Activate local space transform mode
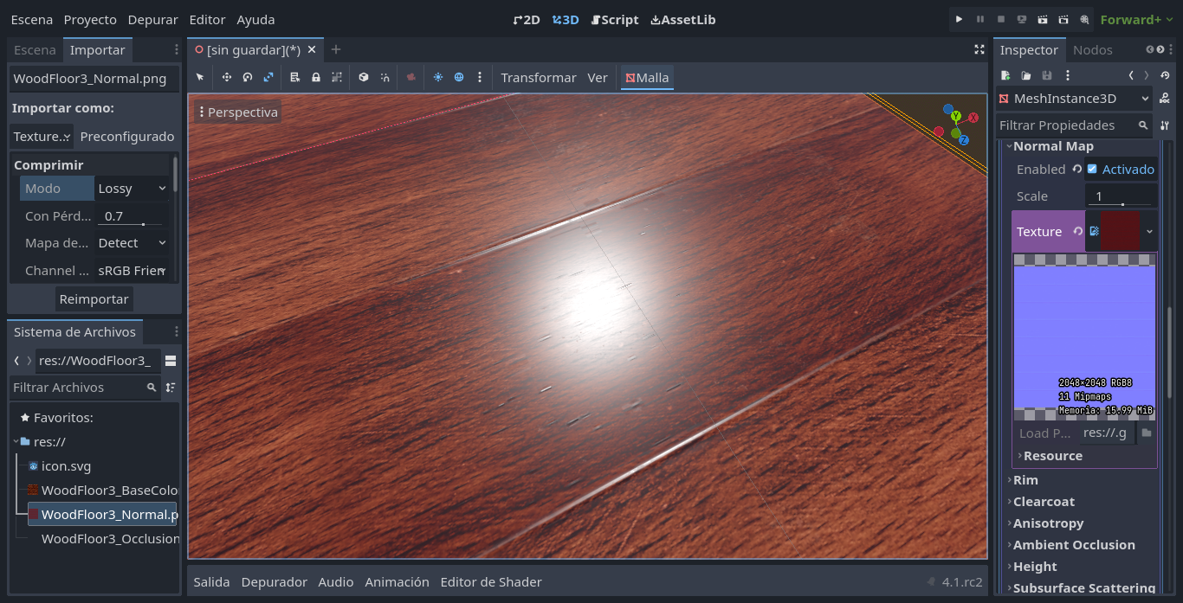The image size is (1183, 603). (x=364, y=77)
